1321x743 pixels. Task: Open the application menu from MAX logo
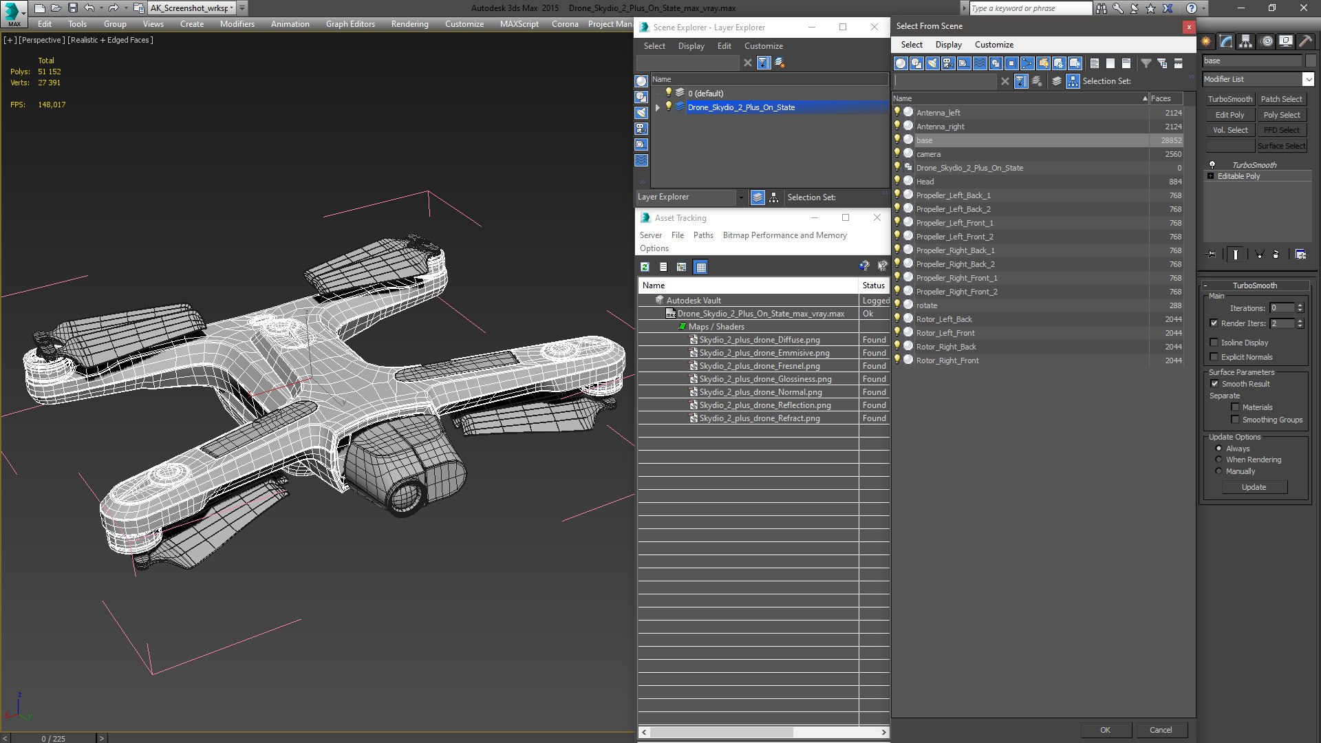[14, 14]
